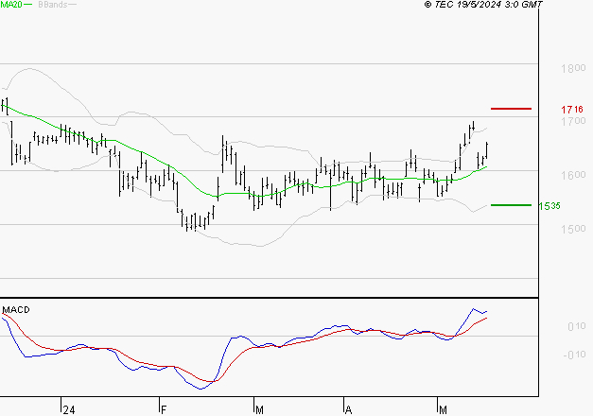Click the red resistance line at 1716
Viewport: 593px width, 416px height.
point(511,109)
